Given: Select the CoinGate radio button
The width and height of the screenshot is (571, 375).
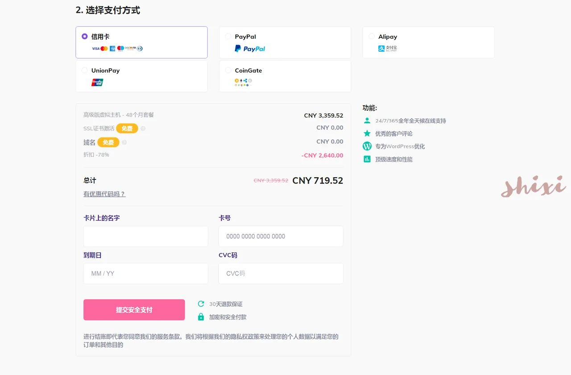Looking at the screenshot, I should [228, 71].
